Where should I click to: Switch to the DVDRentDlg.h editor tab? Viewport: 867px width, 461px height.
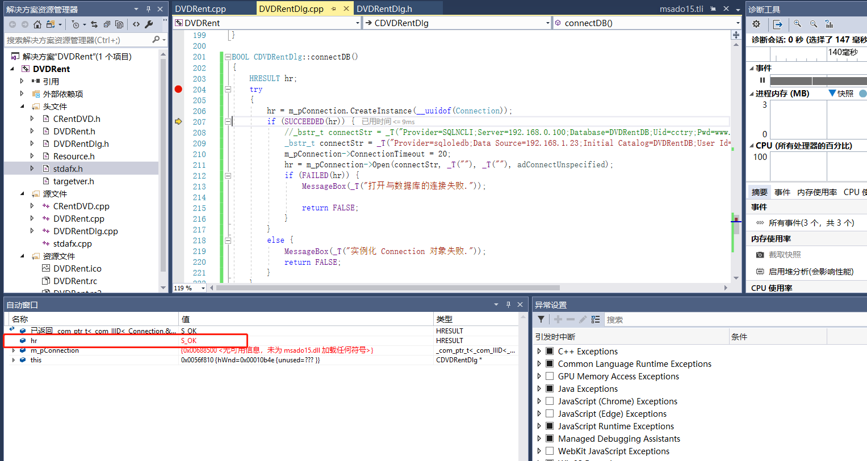(384, 9)
